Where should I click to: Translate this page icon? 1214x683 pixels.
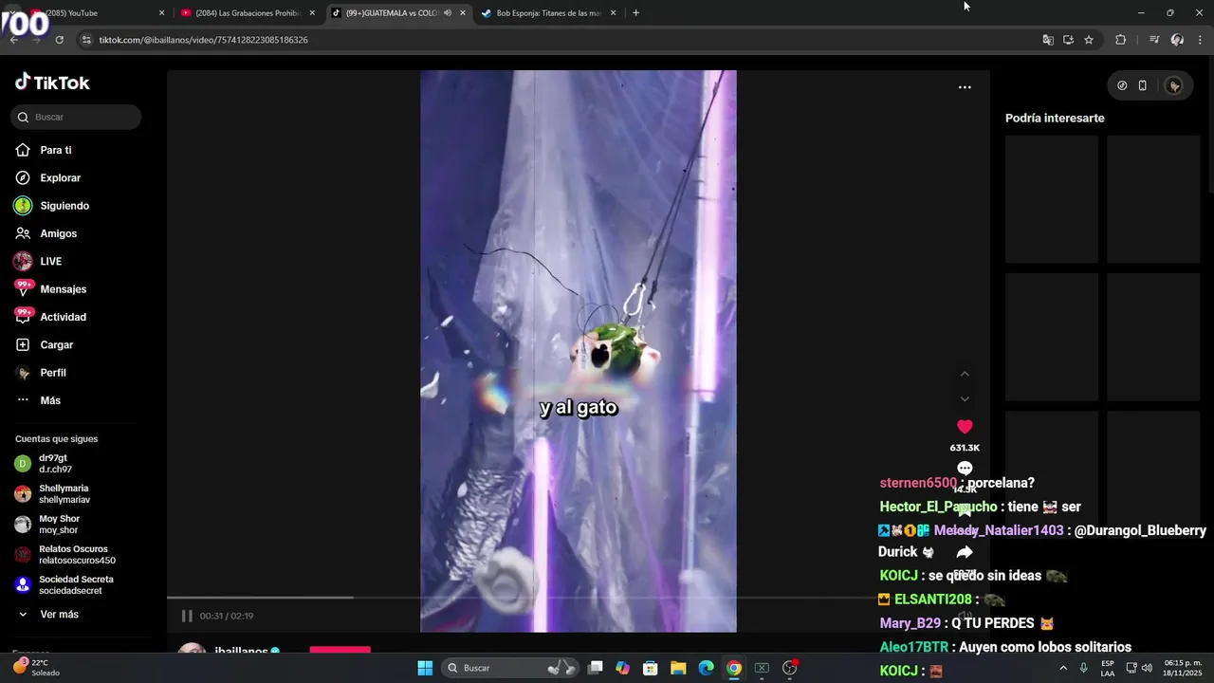1048,40
